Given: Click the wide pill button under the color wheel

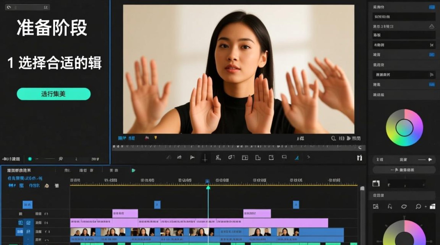Looking at the screenshot, I should coord(404,170).
